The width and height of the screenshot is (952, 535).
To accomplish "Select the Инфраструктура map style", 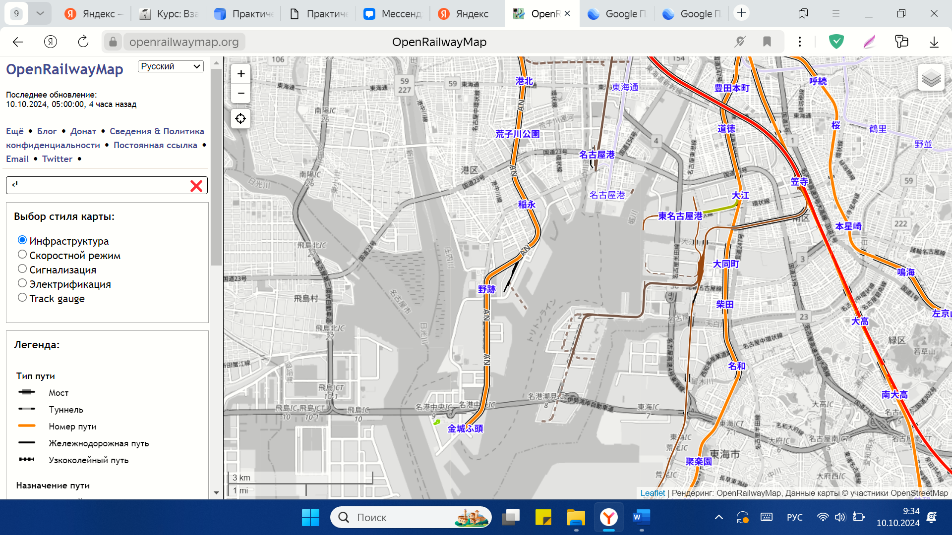I will [x=22, y=240].
